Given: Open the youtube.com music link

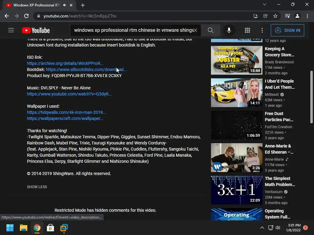Looking at the screenshot, I should (x=69, y=94).
